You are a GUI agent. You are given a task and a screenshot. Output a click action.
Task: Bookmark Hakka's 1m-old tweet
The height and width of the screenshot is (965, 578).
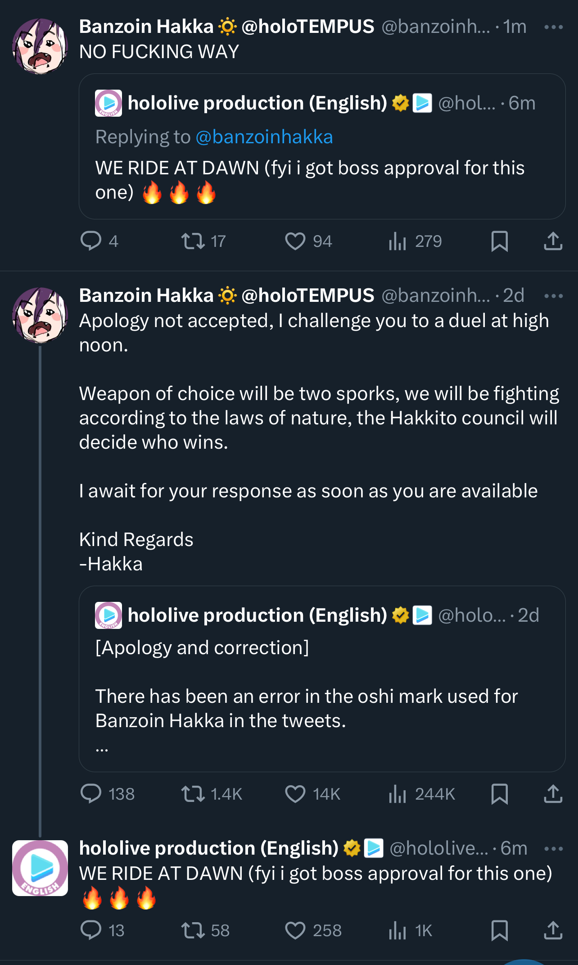point(499,241)
